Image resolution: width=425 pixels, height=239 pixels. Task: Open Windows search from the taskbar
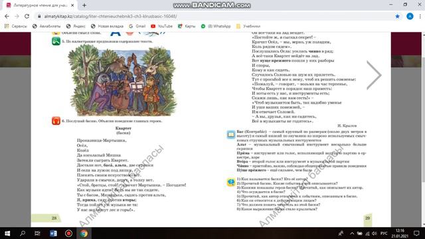point(23,233)
